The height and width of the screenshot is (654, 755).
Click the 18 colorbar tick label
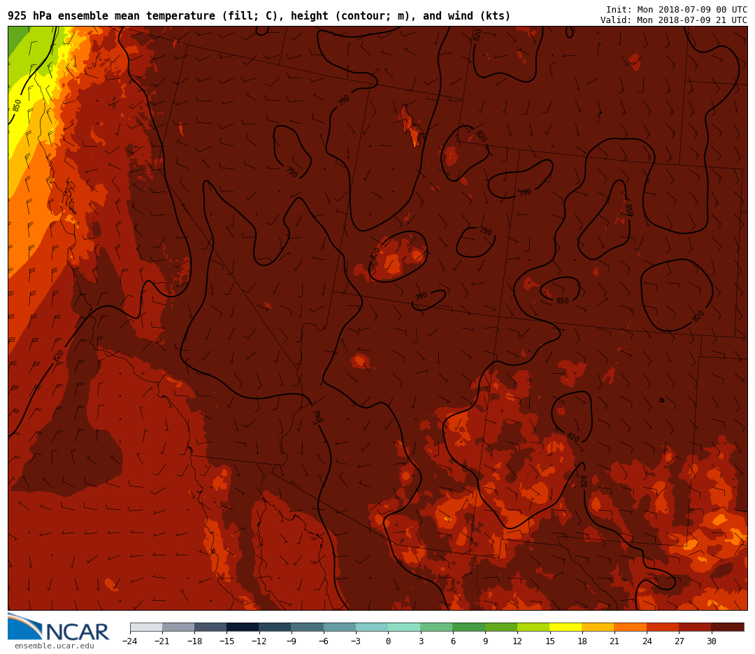pos(582,641)
